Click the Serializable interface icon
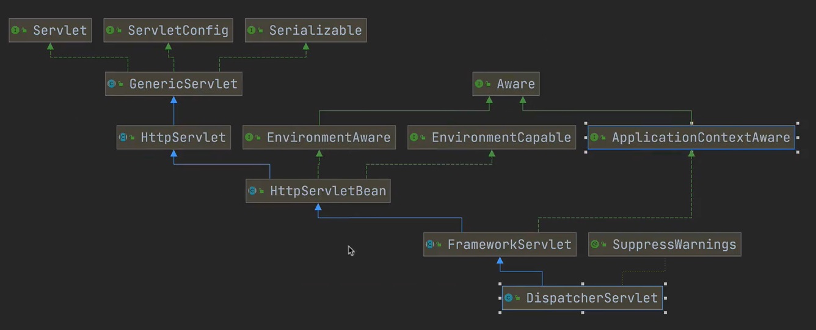The height and width of the screenshot is (330, 816). pos(253,30)
